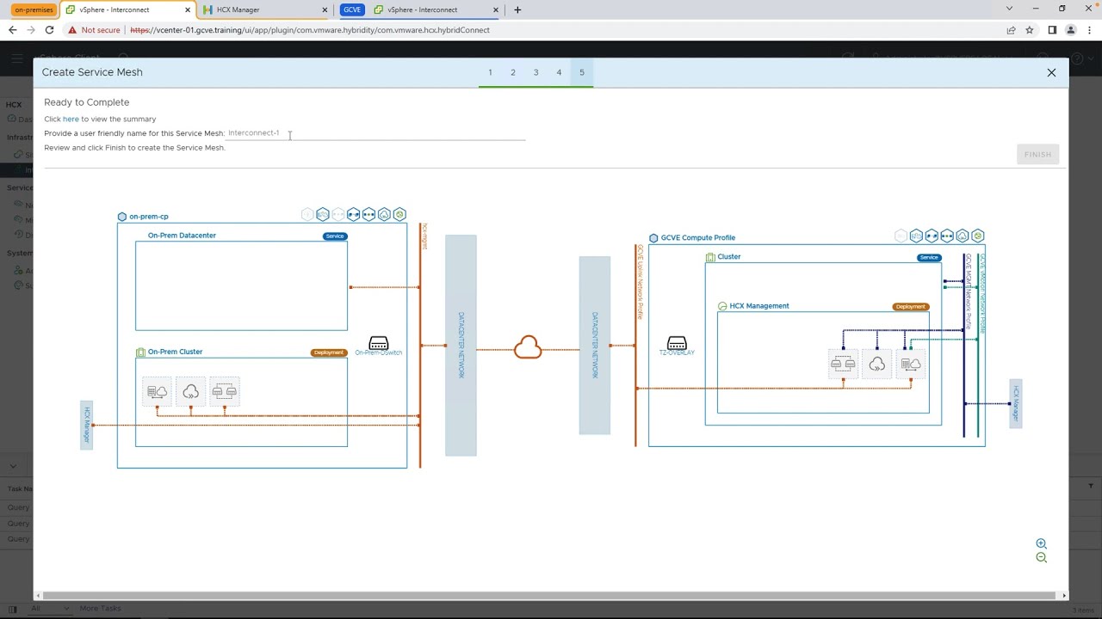
Task: Click the Not secure warning indicator
Action: tap(95, 30)
